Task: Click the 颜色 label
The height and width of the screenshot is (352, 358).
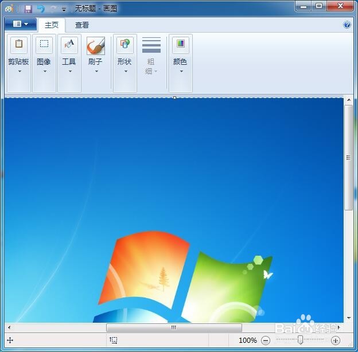Action: click(x=180, y=61)
